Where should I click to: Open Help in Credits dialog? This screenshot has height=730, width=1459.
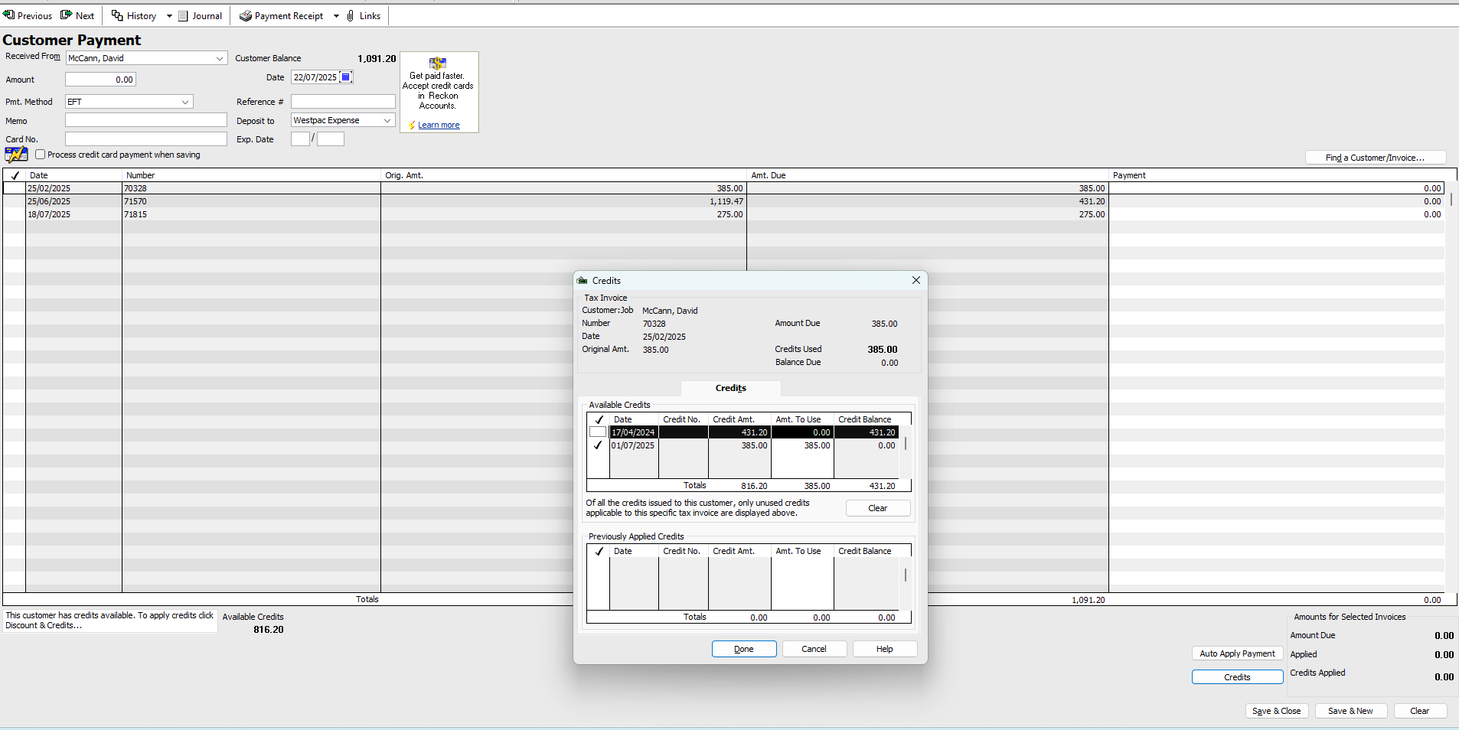(885, 649)
